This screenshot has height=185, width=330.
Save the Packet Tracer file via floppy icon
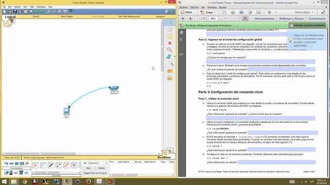(x=15, y=11)
